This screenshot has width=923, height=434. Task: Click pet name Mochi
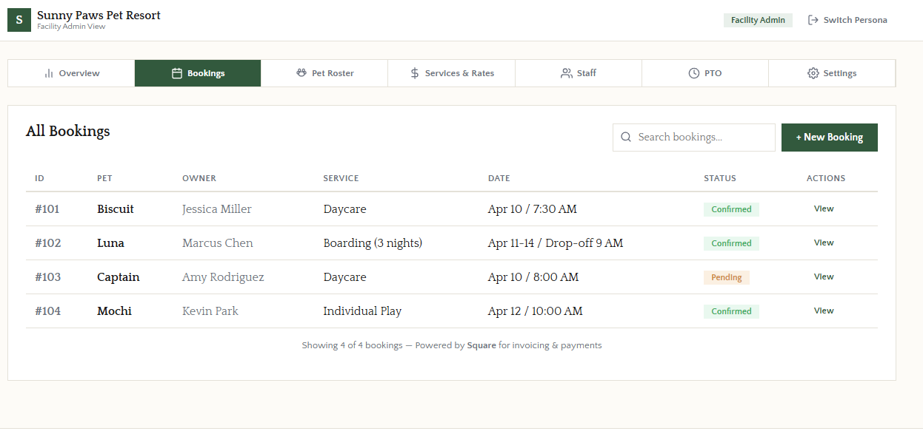pyautogui.click(x=114, y=311)
